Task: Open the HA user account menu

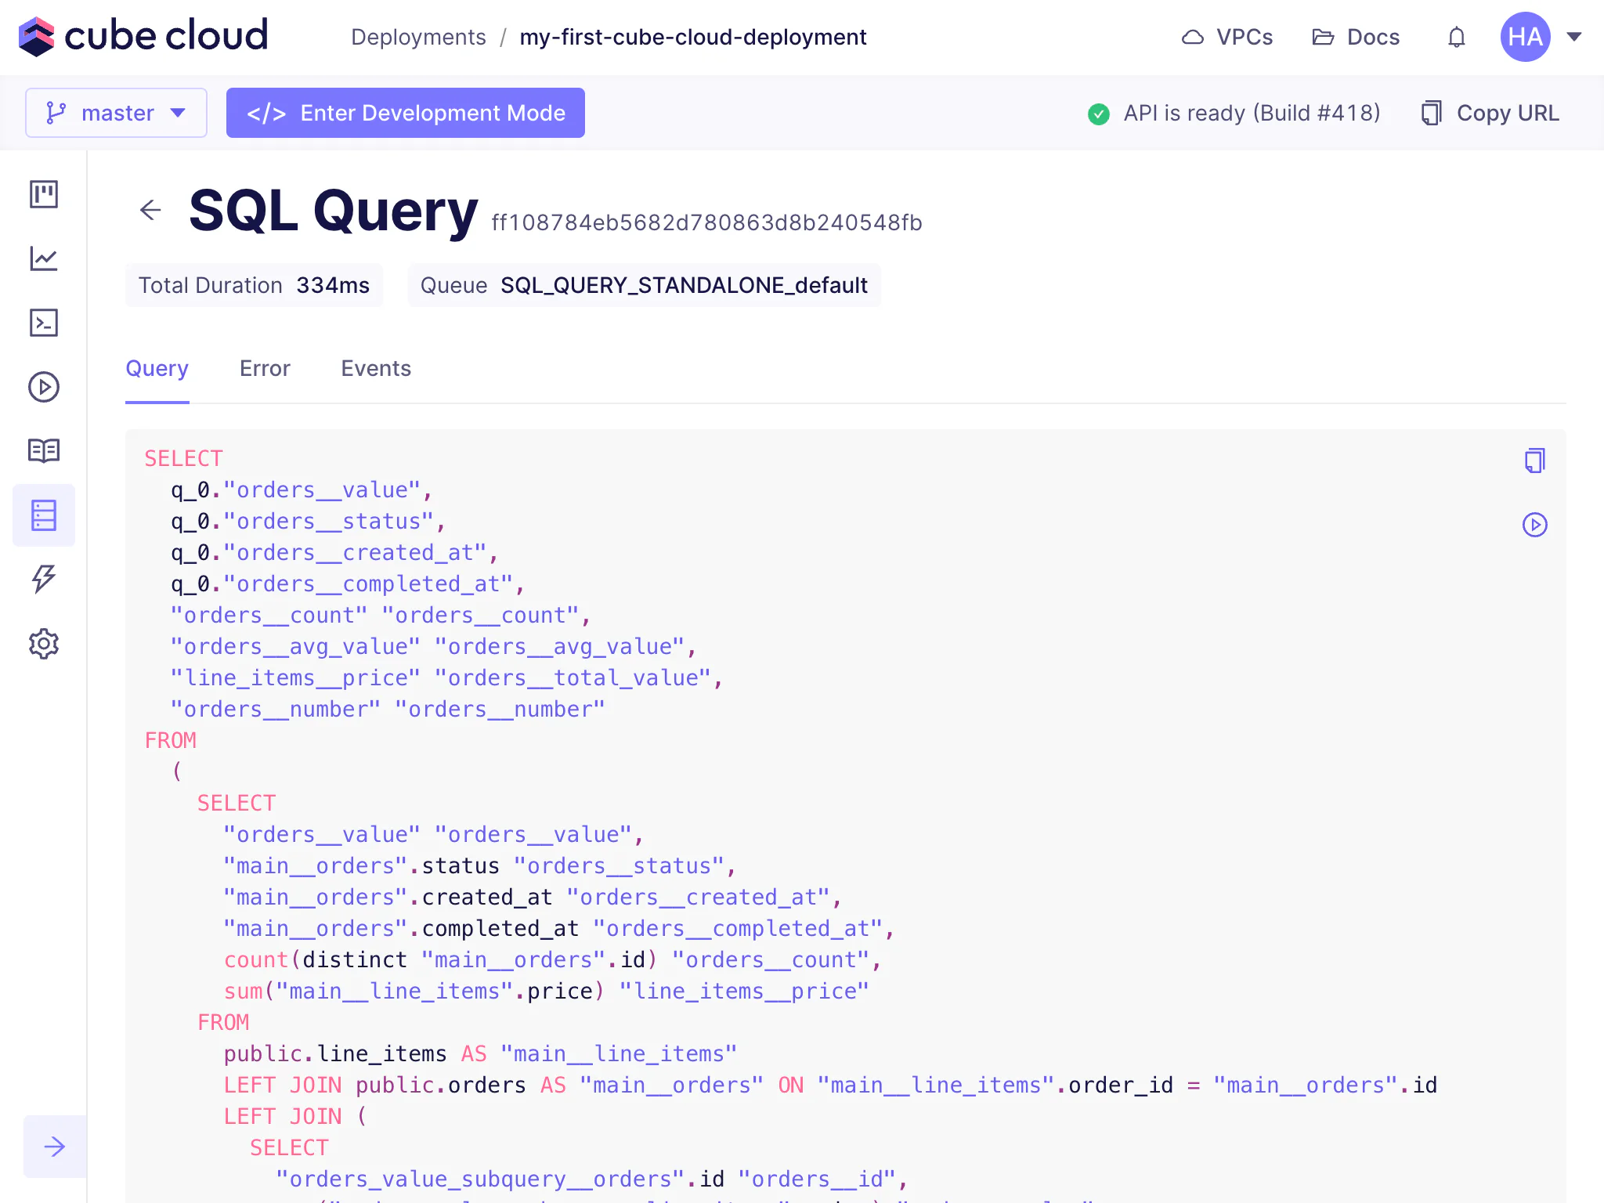Action: click(x=1540, y=37)
